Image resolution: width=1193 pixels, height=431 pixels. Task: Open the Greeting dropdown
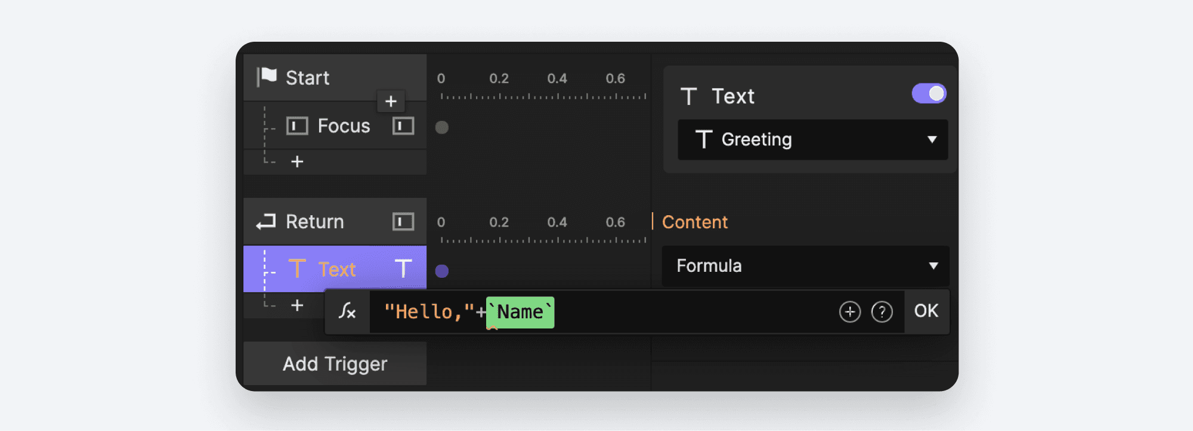812,139
